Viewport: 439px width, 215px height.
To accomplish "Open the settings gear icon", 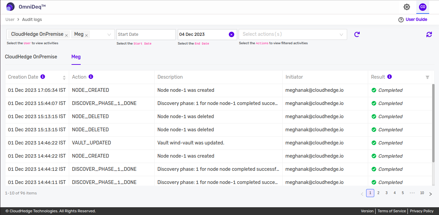I will pyautogui.click(x=407, y=7).
